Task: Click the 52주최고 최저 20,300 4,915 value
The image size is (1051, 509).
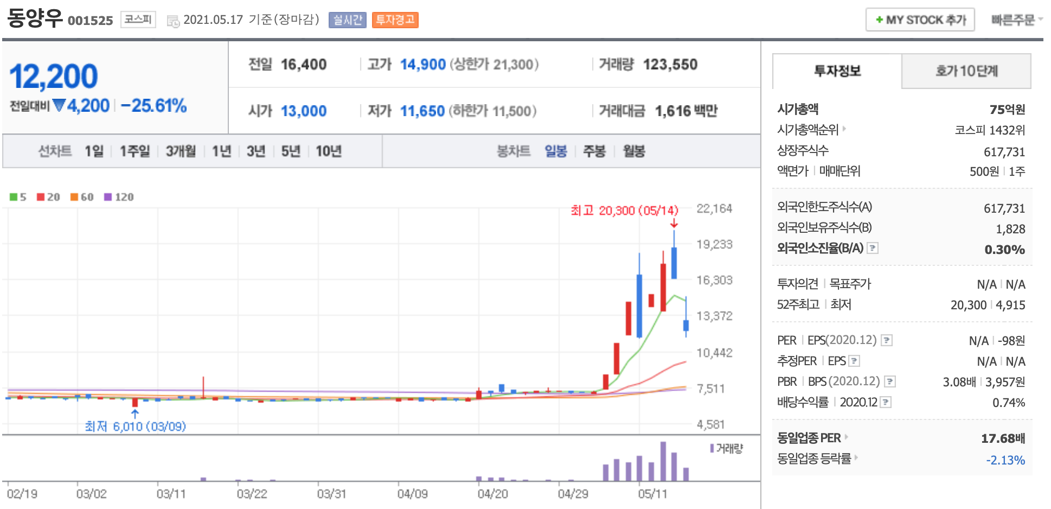Action: (x=988, y=304)
